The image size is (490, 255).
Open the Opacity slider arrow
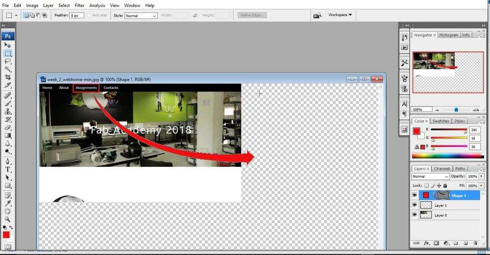tap(482, 176)
